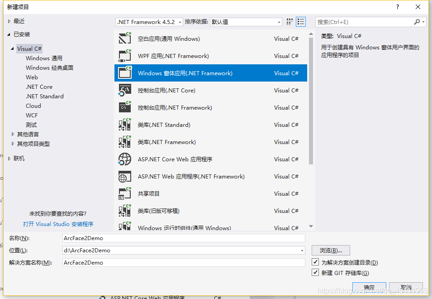432x299 pixels.
Task: Select ASP.NET Core Web 应用程序 template text
Action: pyautogui.click(x=175, y=159)
